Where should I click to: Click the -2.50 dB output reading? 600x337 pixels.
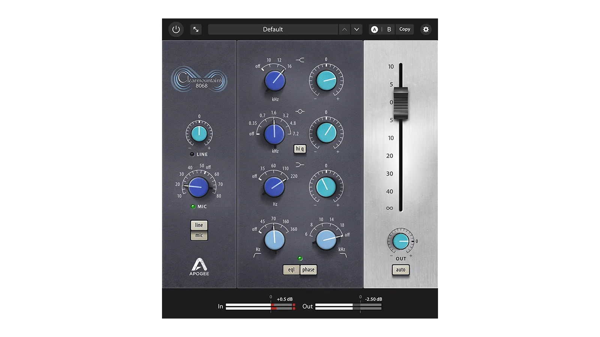pos(373,299)
